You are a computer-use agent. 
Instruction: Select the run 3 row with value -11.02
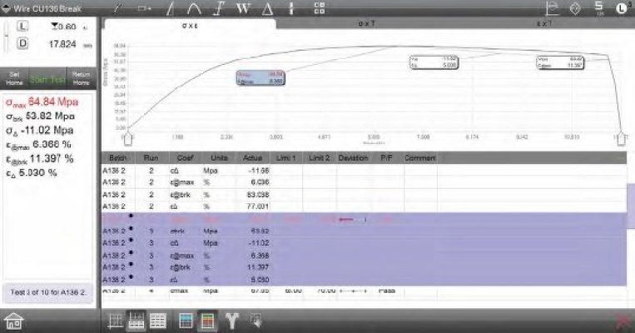click(x=364, y=243)
